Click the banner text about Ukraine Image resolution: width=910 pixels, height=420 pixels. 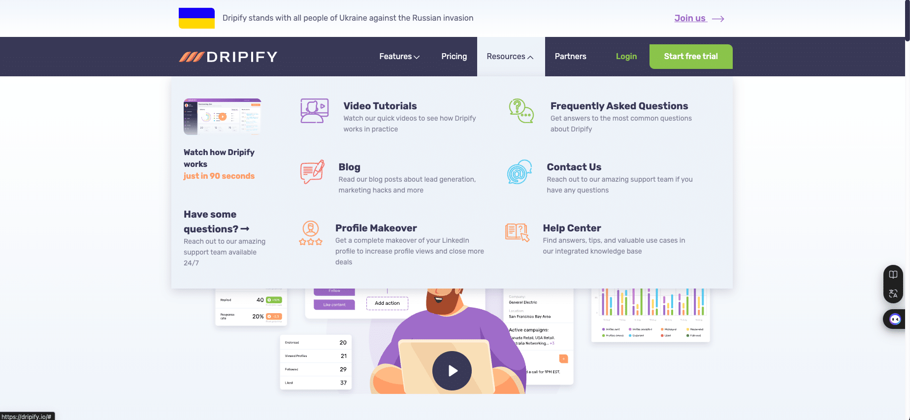point(348,18)
